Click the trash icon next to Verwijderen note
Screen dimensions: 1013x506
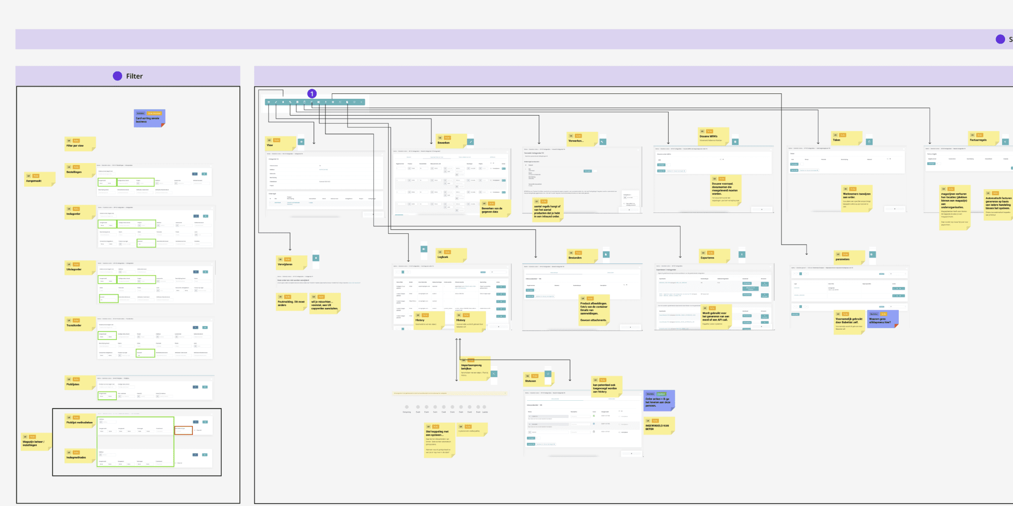coord(316,258)
